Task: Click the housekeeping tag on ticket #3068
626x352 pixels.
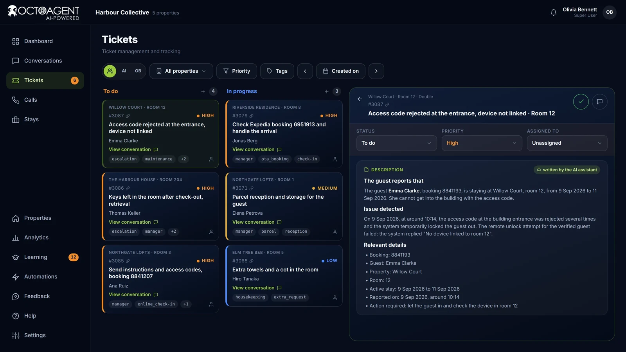Action: coord(250,297)
